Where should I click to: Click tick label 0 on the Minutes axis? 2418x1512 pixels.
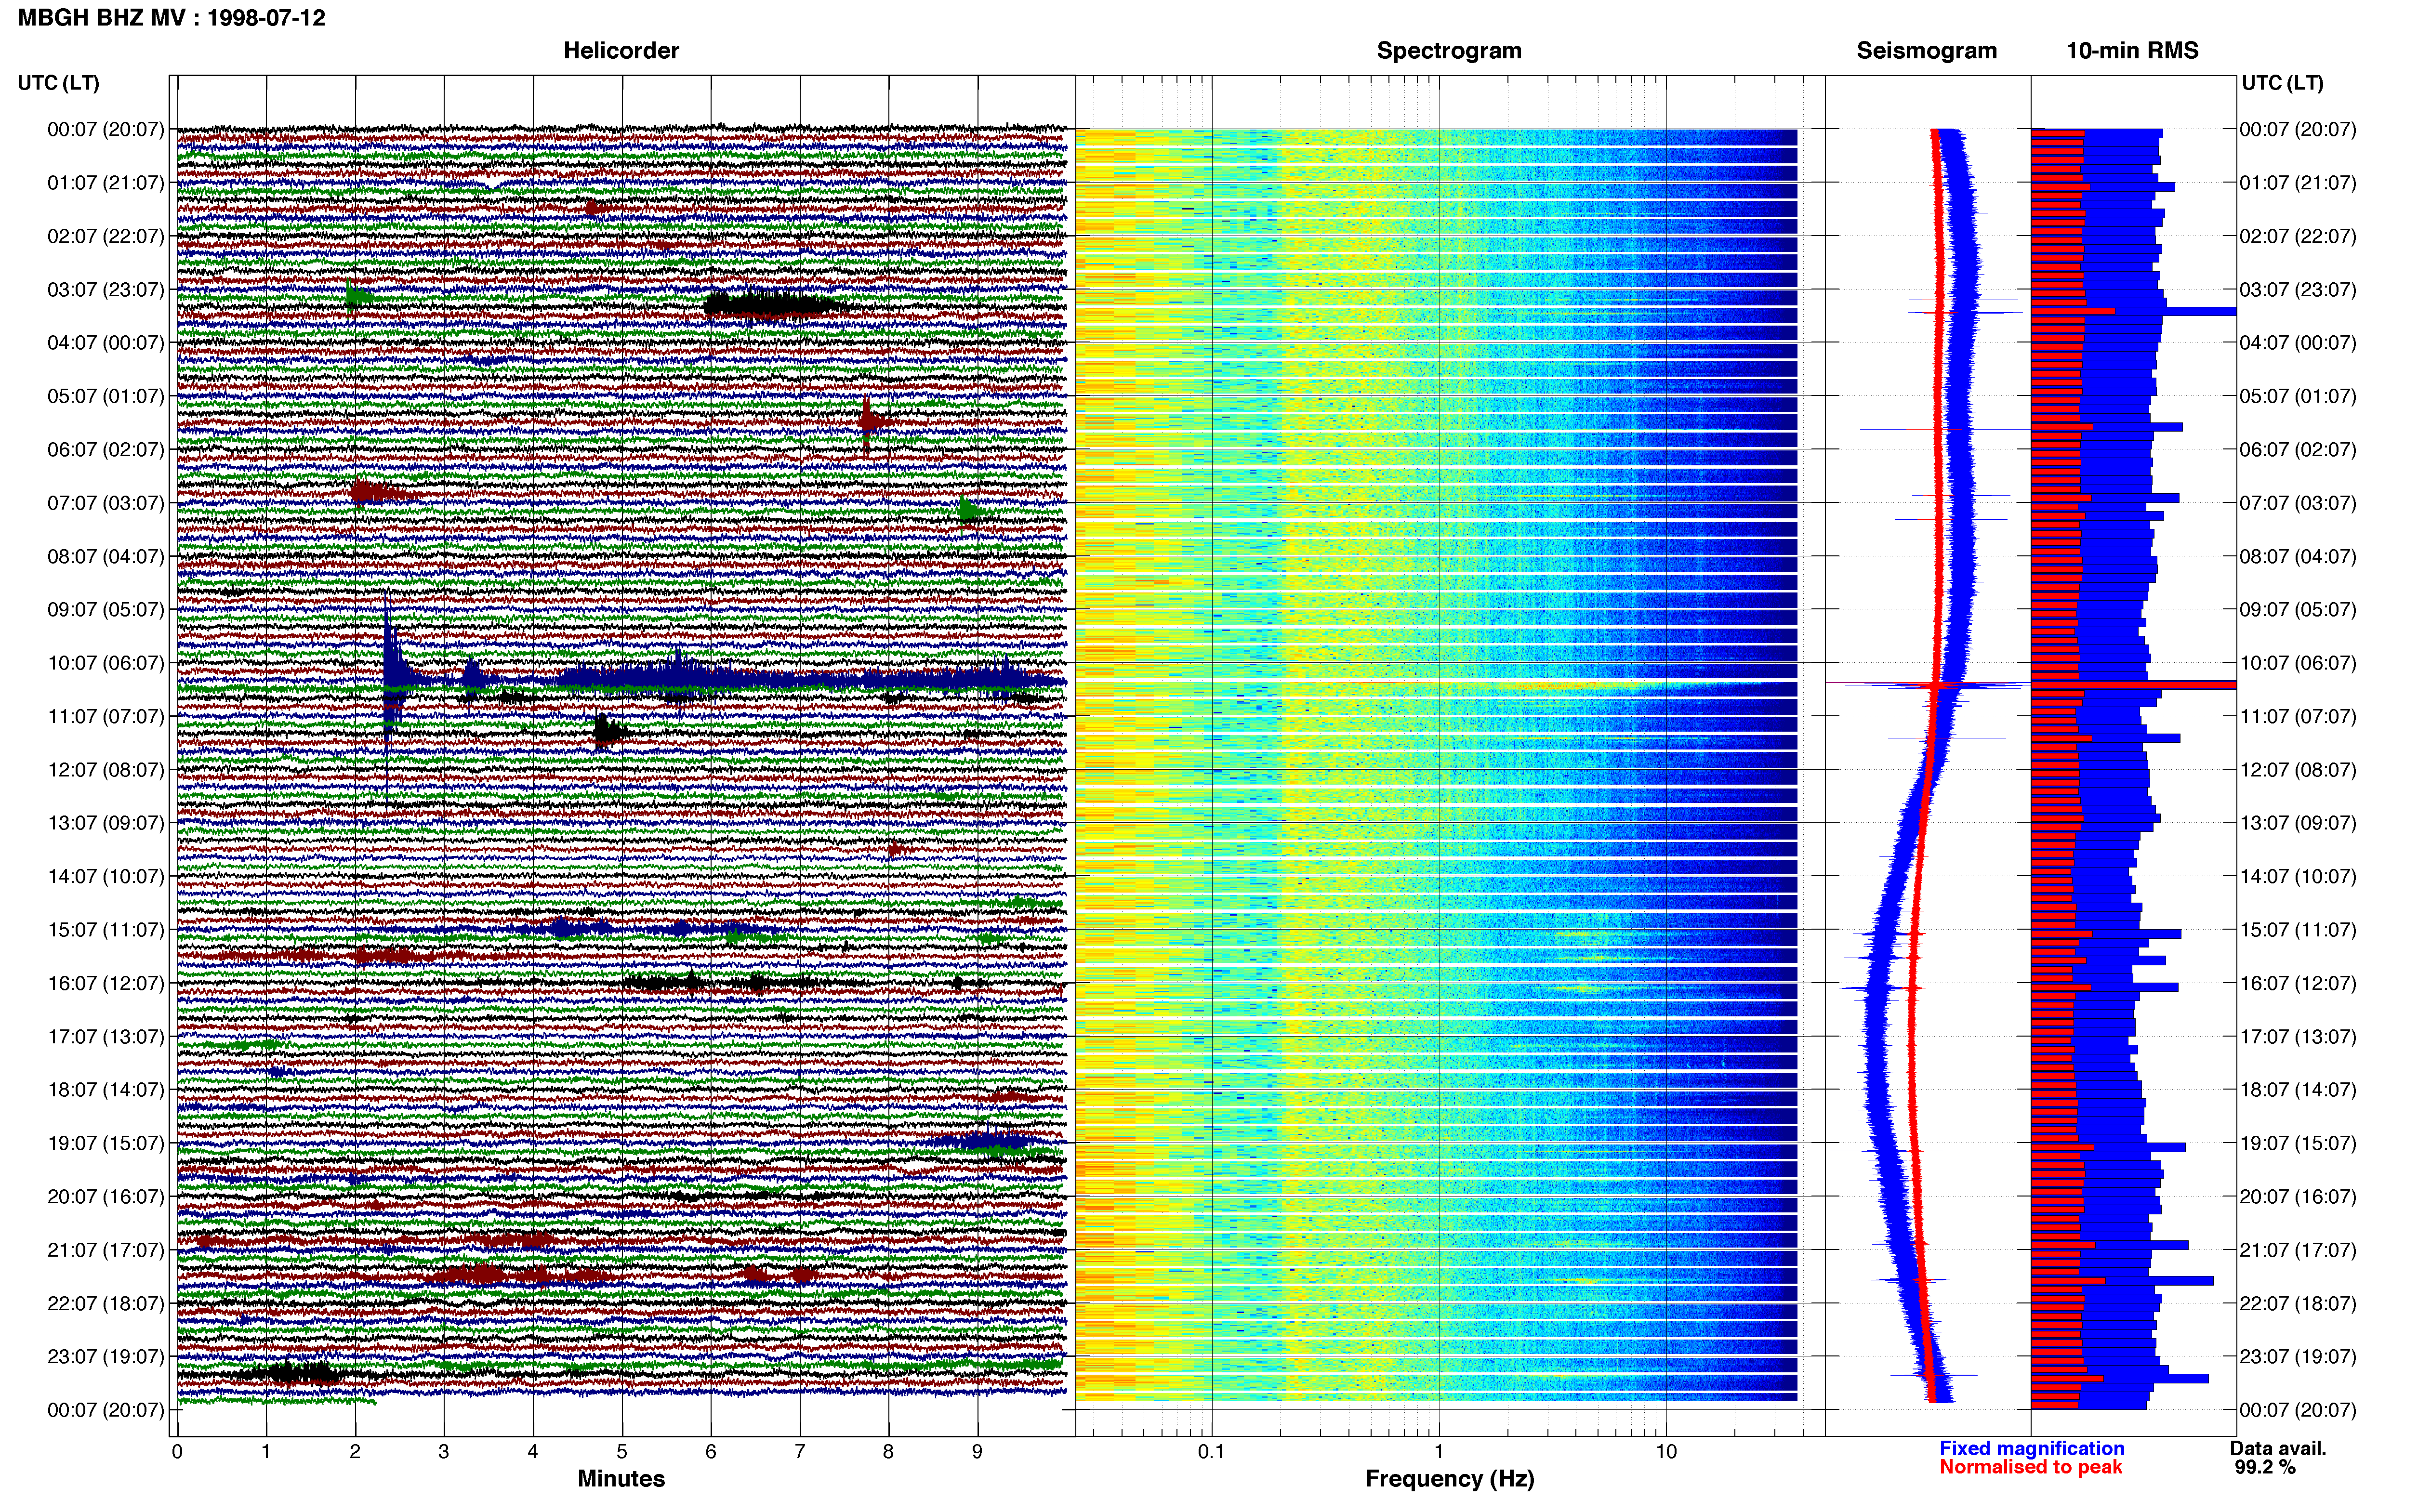[177, 1452]
